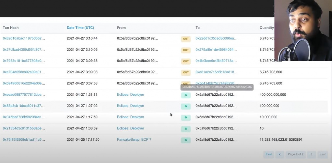Viewport: 332px width, 163px height.
Task: Open transaction hash 0xeead09877577812cbe
Action: click(x=24, y=94)
